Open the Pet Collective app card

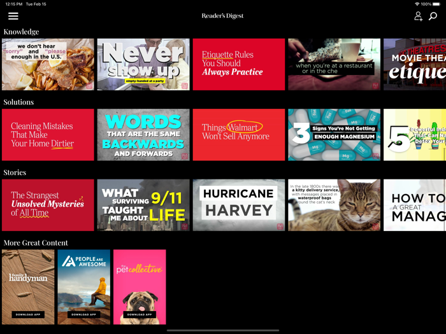[x=140, y=287]
